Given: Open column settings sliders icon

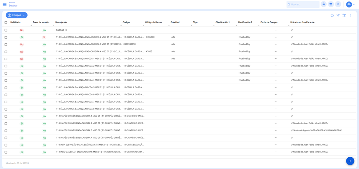Looking at the screenshot, I should (344, 15).
